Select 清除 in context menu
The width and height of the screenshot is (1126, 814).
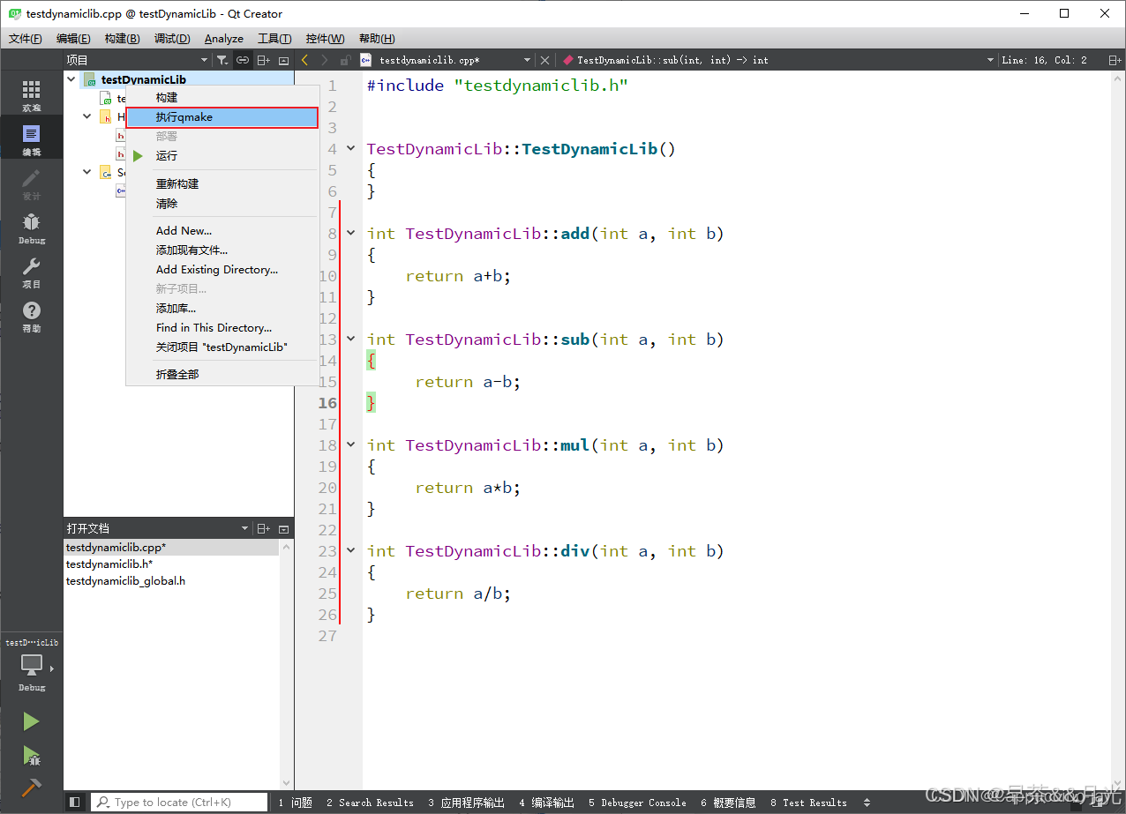click(x=221, y=203)
